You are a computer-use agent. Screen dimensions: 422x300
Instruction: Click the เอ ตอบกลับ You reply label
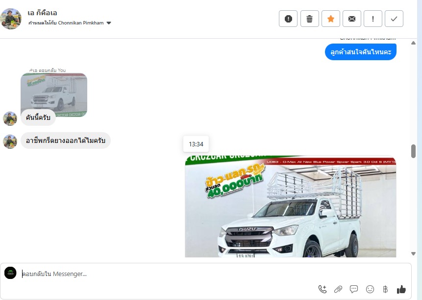pyautogui.click(x=48, y=70)
